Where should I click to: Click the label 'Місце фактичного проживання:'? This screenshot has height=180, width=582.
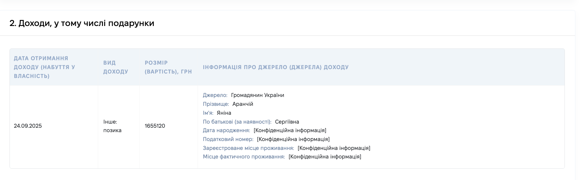click(x=244, y=157)
